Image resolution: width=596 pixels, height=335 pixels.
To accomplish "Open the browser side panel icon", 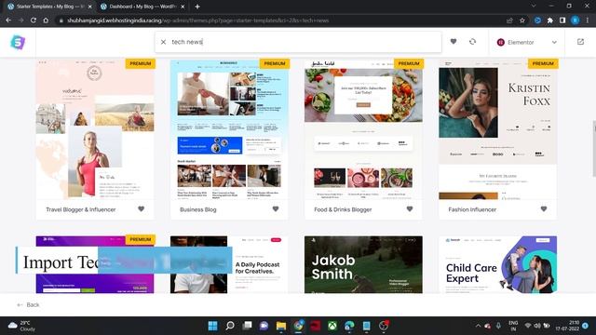I will pos(562,20).
